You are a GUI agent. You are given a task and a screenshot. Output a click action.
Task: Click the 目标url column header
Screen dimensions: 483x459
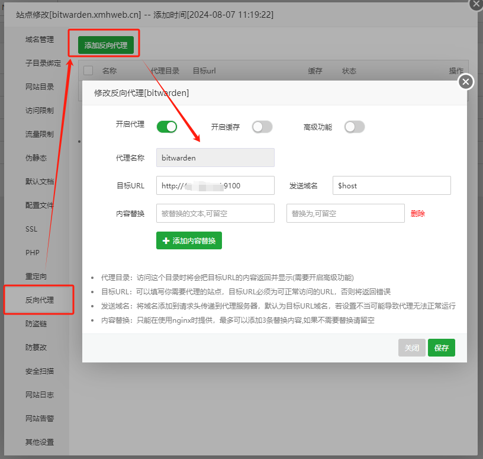[x=204, y=71]
